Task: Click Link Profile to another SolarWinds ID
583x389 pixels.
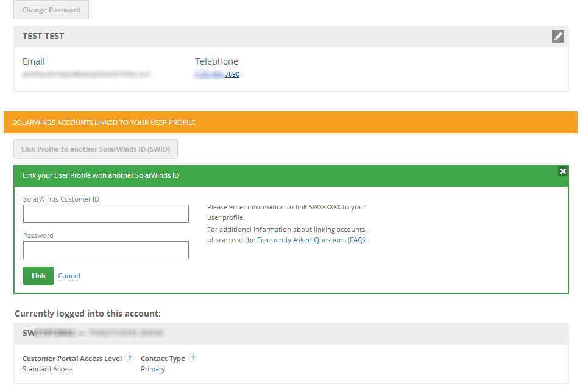Action: (x=95, y=149)
